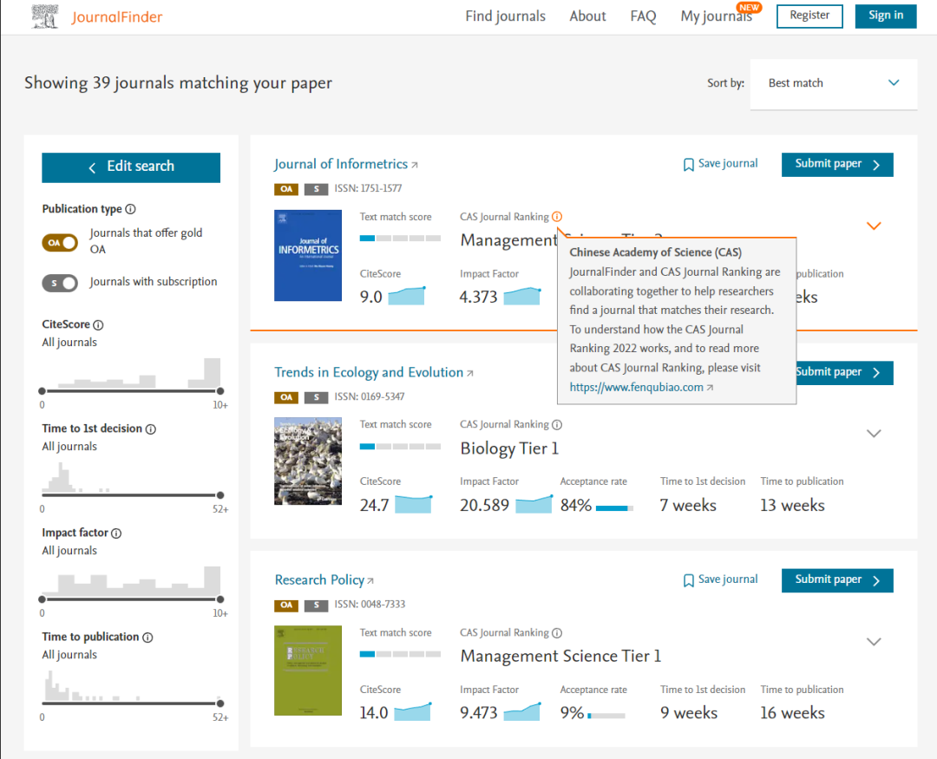Screen dimensions: 937x759
Task: Toggle the gold OA journals switch
Action: [60, 243]
